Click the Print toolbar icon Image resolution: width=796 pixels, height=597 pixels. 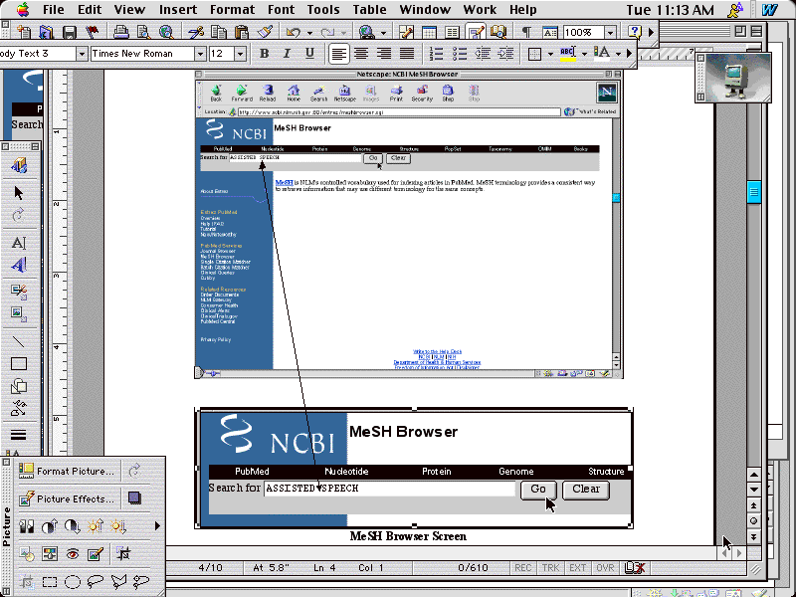(120, 33)
